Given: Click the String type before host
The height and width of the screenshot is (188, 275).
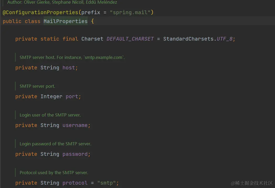Looking at the screenshot, I should (50, 68).
